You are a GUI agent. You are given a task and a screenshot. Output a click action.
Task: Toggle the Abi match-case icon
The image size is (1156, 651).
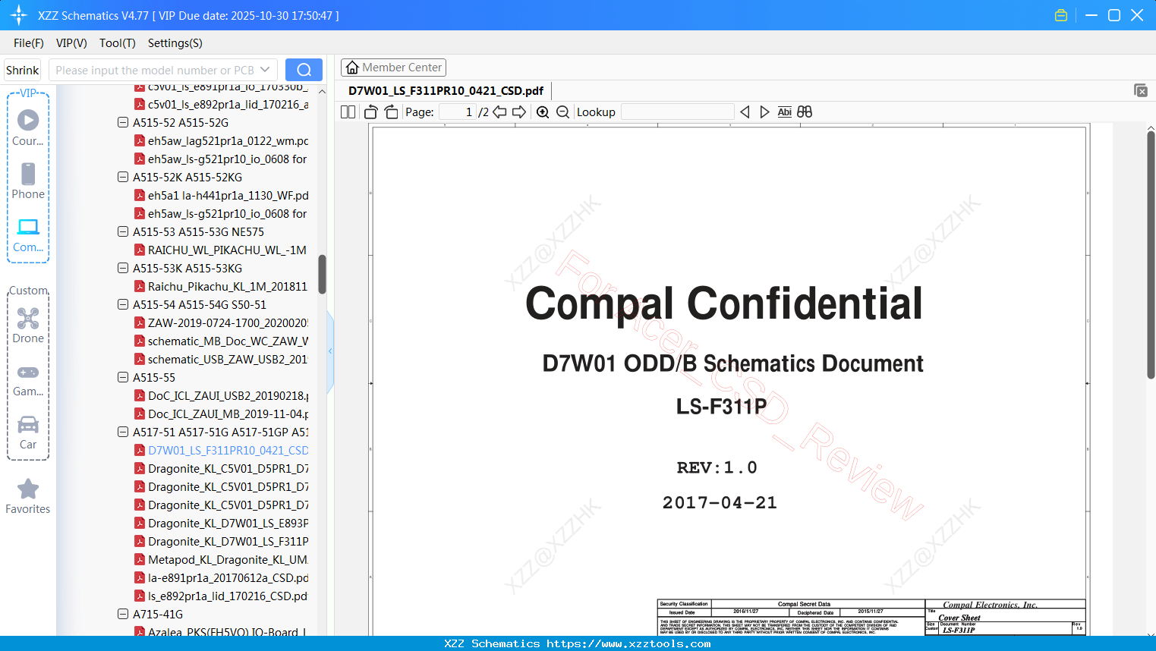click(785, 112)
